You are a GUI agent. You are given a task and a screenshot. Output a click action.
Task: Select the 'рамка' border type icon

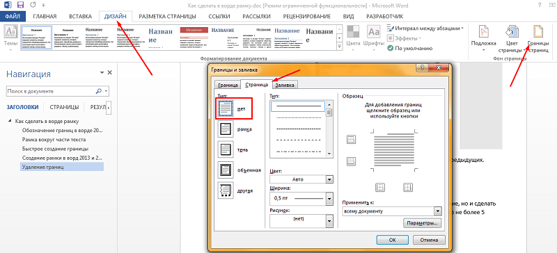pyautogui.click(x=225, y=129)
